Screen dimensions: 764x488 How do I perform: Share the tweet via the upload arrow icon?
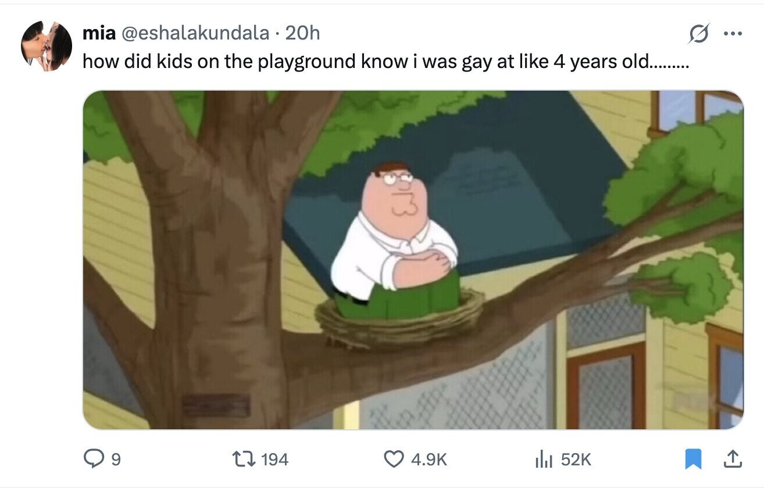pyautogui.click(x=733, y=460)
